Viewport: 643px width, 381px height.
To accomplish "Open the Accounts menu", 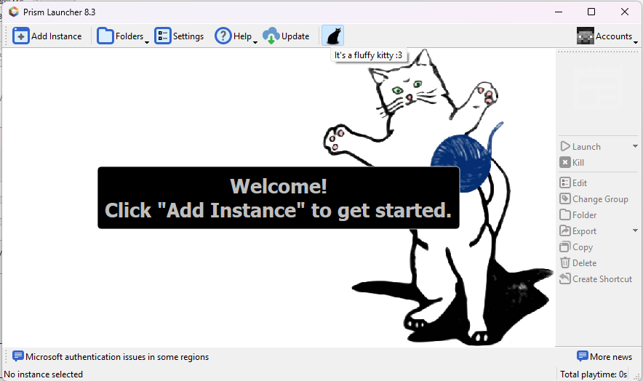I will click(x=605, y=36).
